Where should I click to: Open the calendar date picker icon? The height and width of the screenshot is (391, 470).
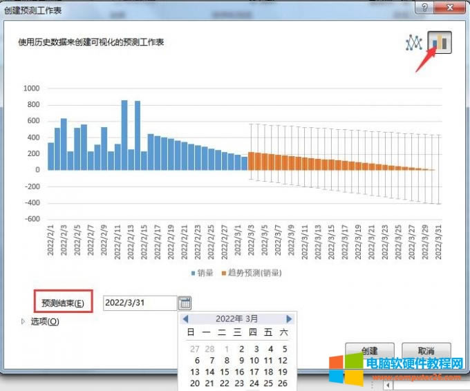[x=185, y=303]
